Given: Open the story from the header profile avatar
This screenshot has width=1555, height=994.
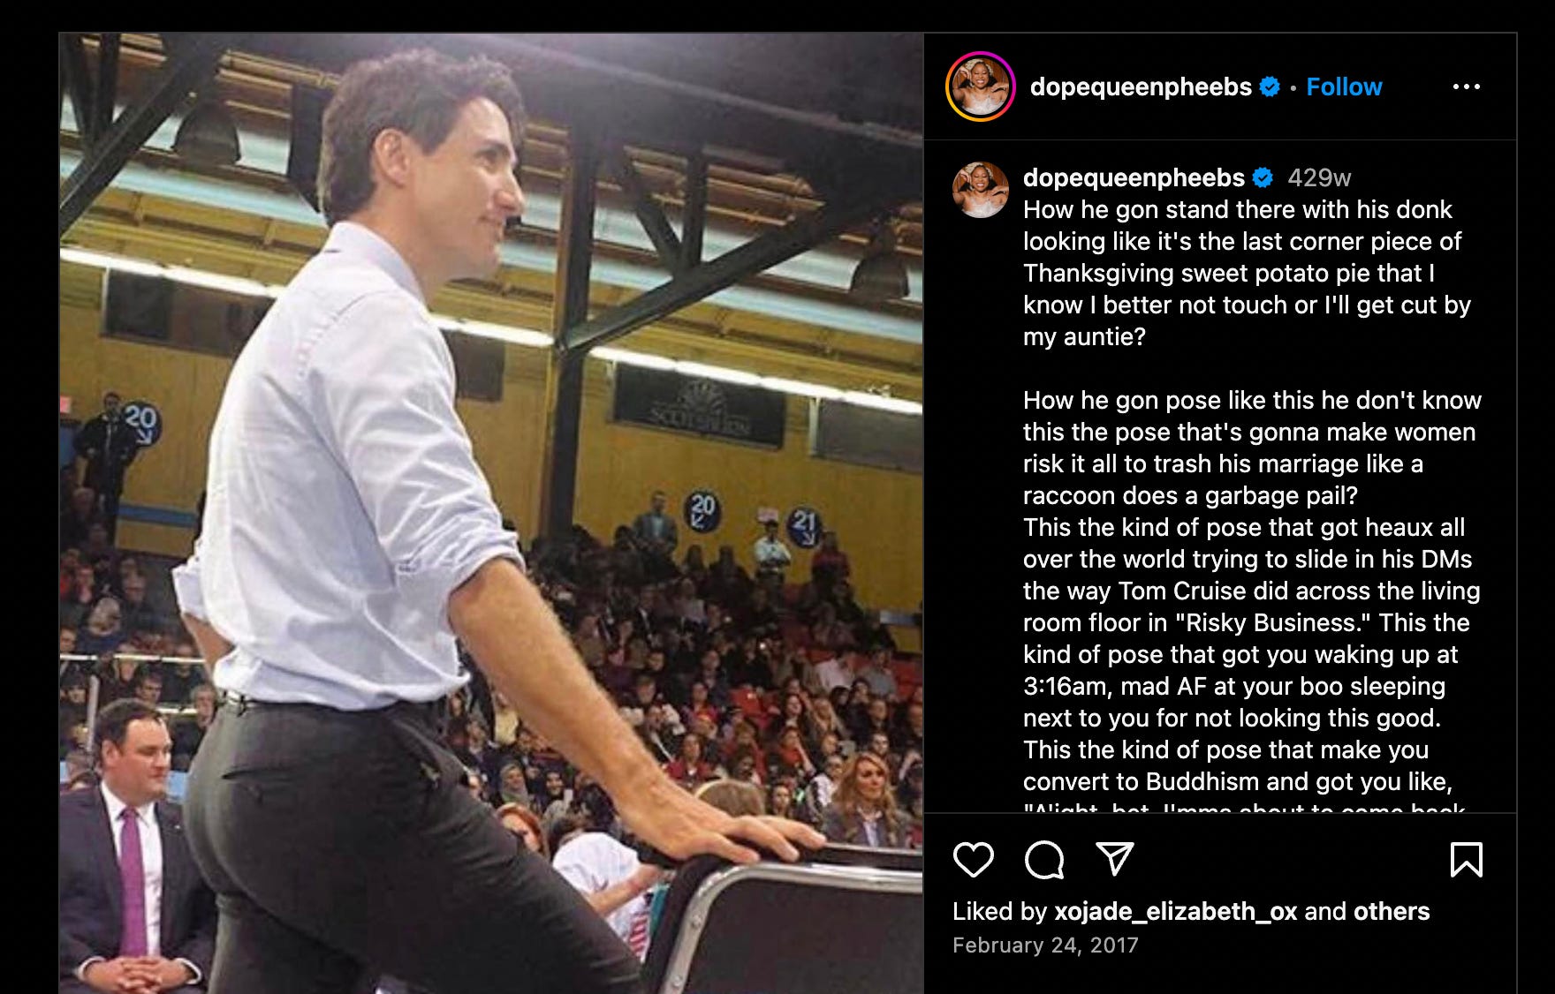Looking at the screenshot, I should (x=980, y=87).
